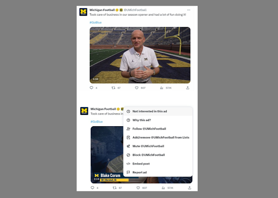Screen dimensions: 278x198
Task: Share the bottom post via upload icon
Action: [189, 188]
